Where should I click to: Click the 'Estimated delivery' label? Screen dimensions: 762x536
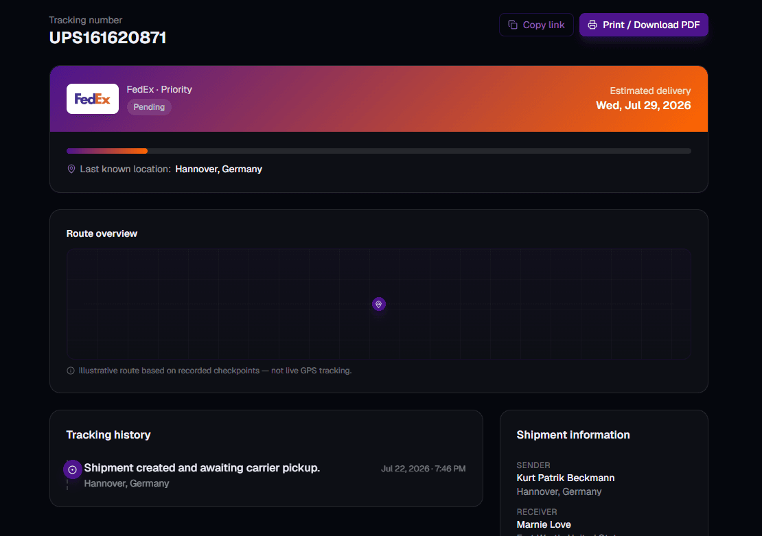click(x=650, y=91)
